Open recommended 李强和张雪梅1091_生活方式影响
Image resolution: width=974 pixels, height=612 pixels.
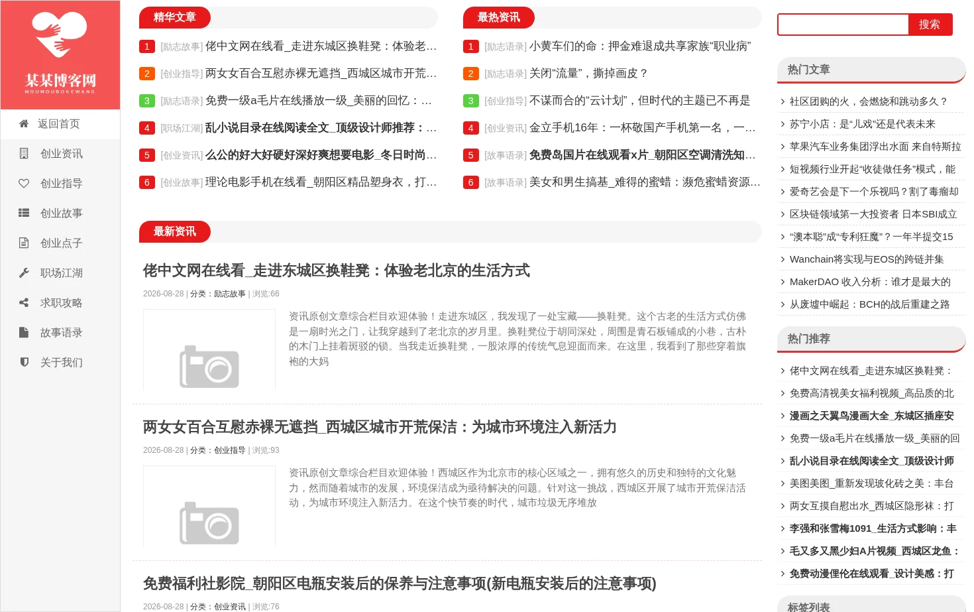point(873,528)
